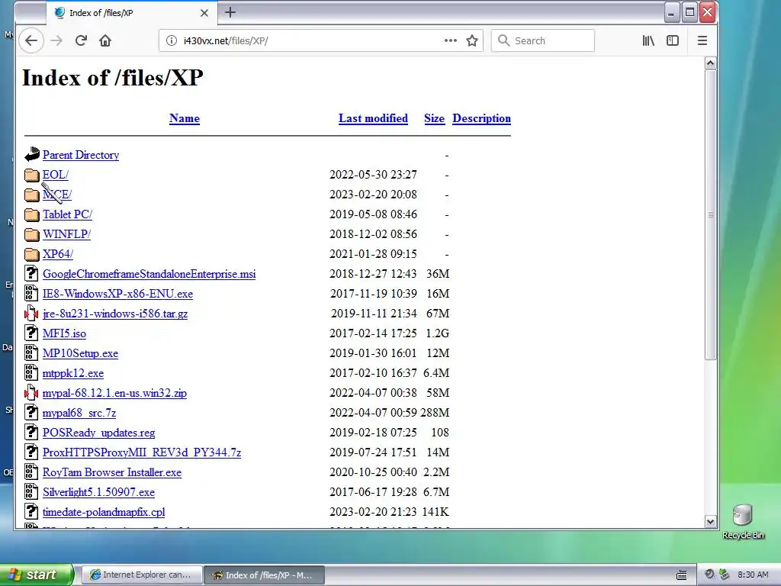This screenshot has width=781, height=586.
Task: Open the WINFLP/ directory link
Action: (67, 234)
